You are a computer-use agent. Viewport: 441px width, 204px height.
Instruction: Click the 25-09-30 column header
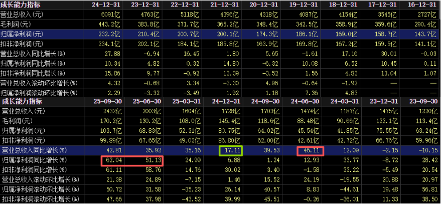(104, 102)
